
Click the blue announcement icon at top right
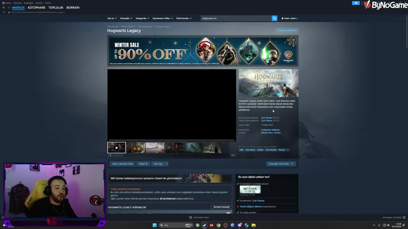tap(356, 3)
